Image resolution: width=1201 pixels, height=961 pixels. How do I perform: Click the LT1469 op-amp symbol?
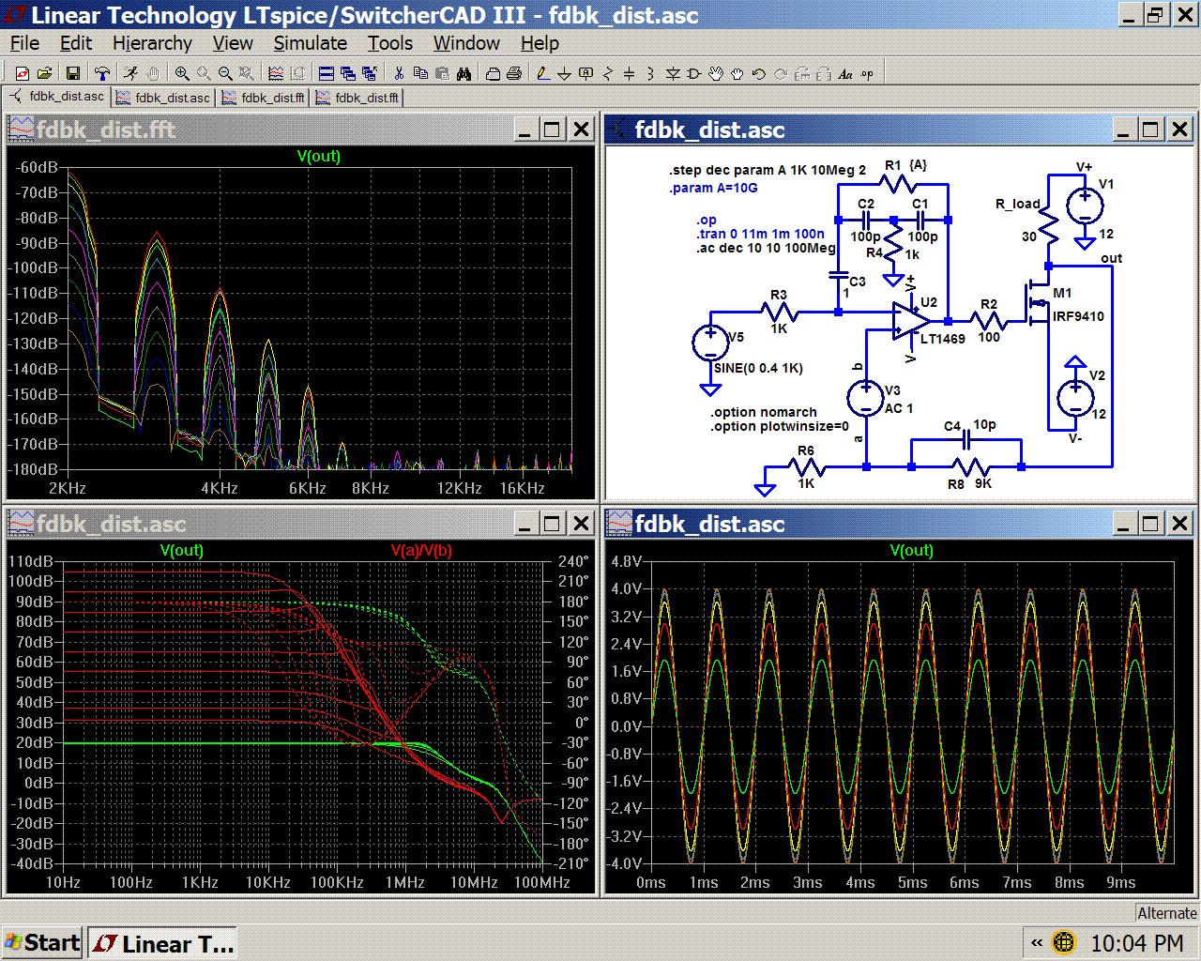(911, 321)
